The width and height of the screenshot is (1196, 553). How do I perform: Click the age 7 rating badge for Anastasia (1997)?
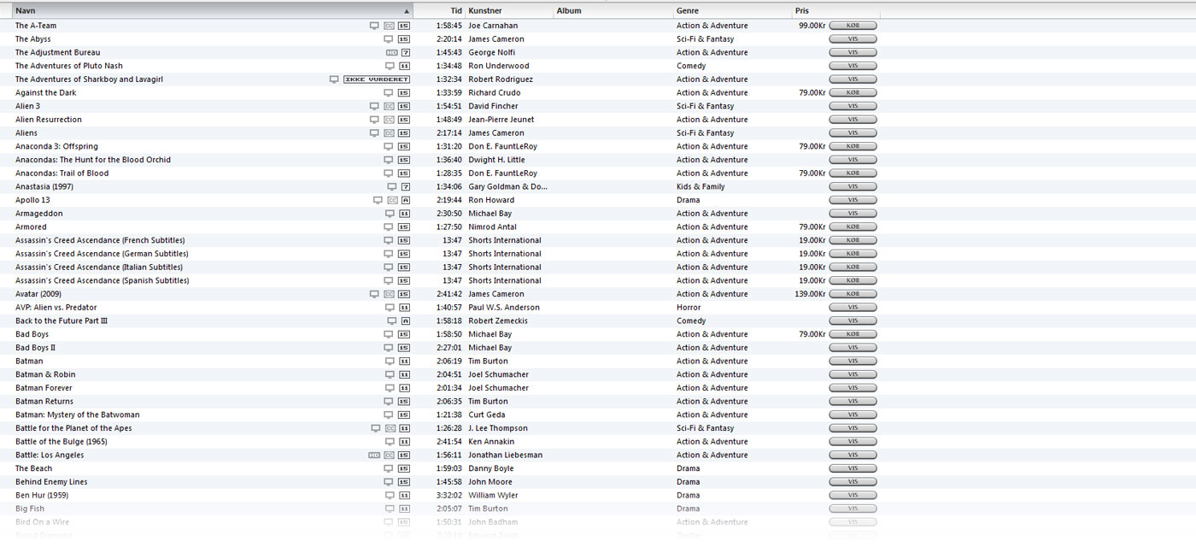tap(406, 187)
